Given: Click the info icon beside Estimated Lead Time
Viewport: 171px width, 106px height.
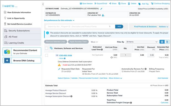Looking at the screenshot, I should [x=102, y=50].
